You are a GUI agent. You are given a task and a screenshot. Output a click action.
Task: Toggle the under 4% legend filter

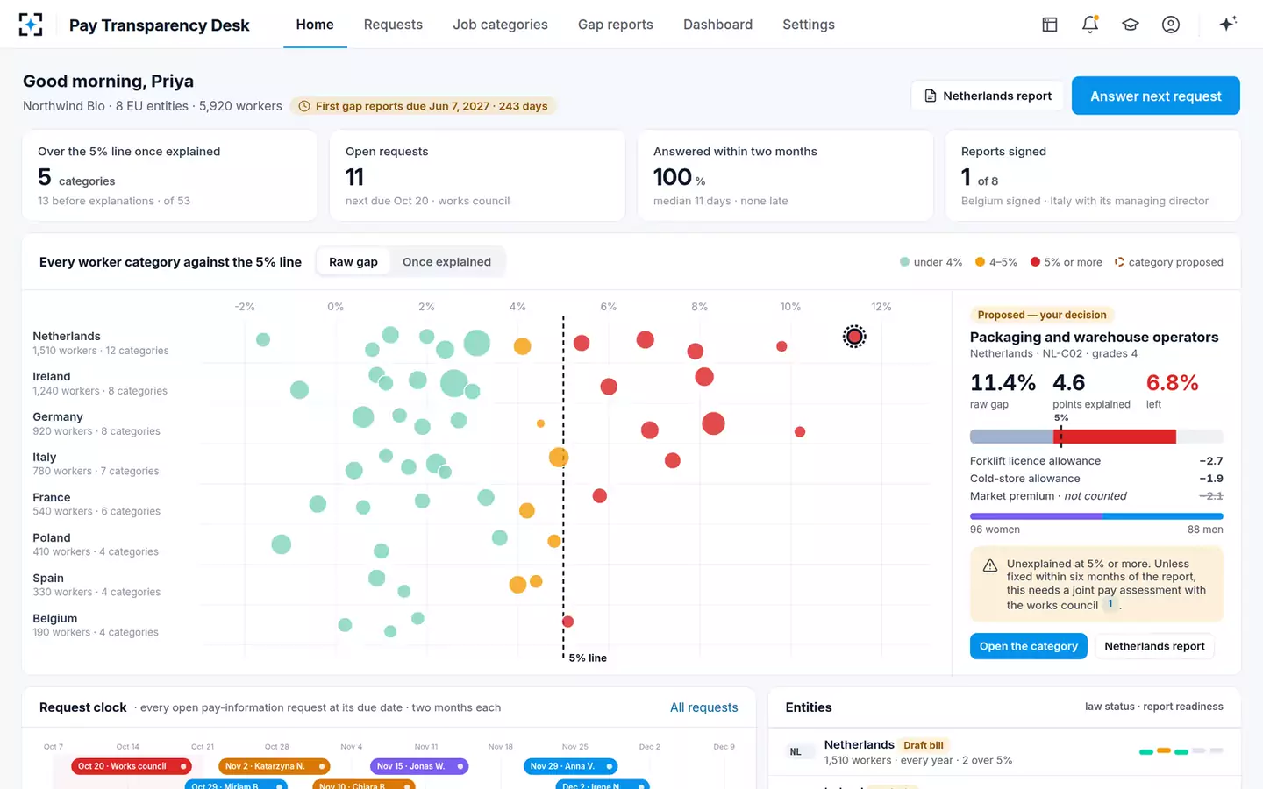[931, 262]
